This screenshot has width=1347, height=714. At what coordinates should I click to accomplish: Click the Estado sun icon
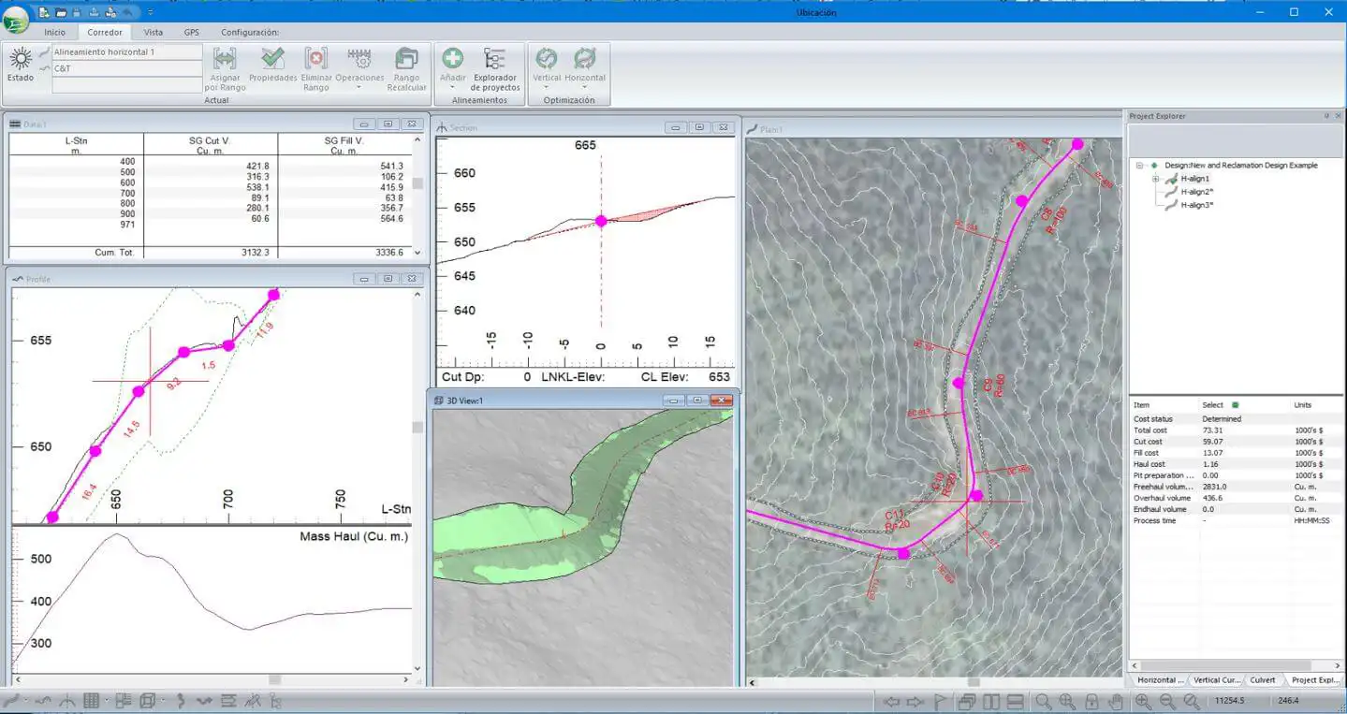pyautogui.click(x=20, y=60)
